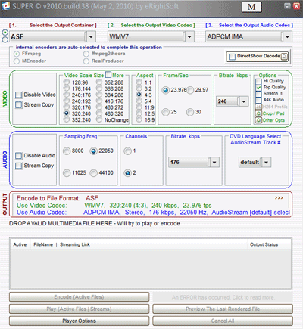Select video scale size 352:288
This screenshot has width=303, height=329.
pos(99,82)
